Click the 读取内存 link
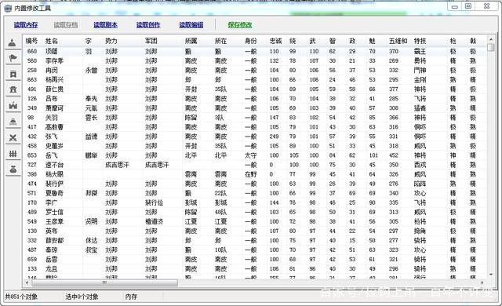 [26, 24]
